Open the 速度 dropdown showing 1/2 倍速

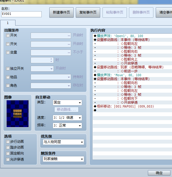coord(67,118)
